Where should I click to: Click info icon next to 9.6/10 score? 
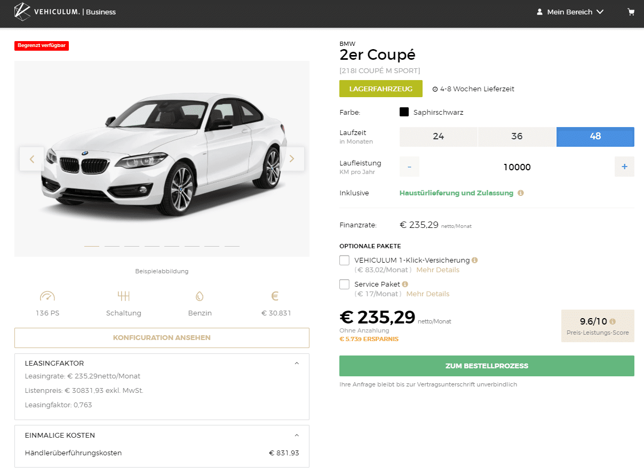coord(613,321)
